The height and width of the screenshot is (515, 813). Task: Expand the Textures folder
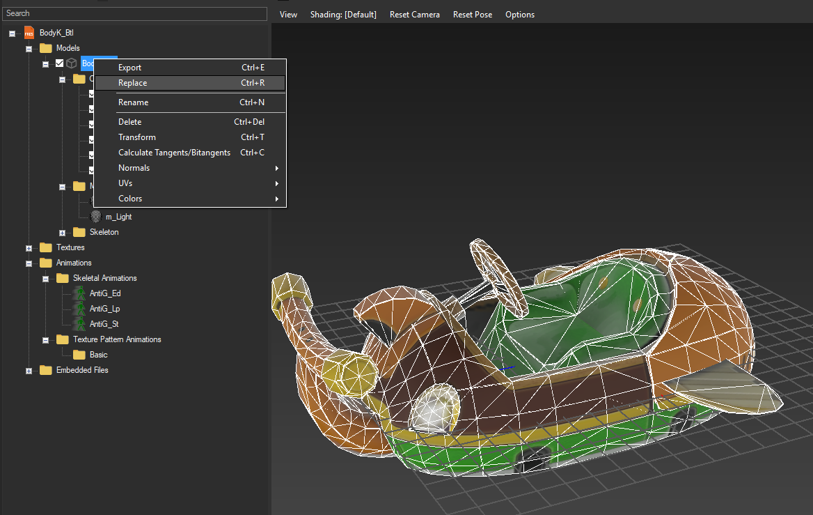click(x=28, y=247)
